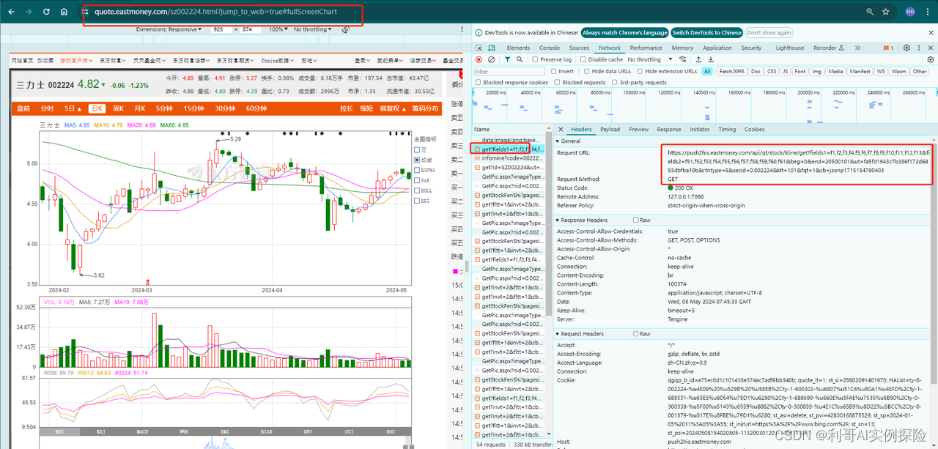Stop recording network log
938x449 pixels.
(x=479, y=59)
